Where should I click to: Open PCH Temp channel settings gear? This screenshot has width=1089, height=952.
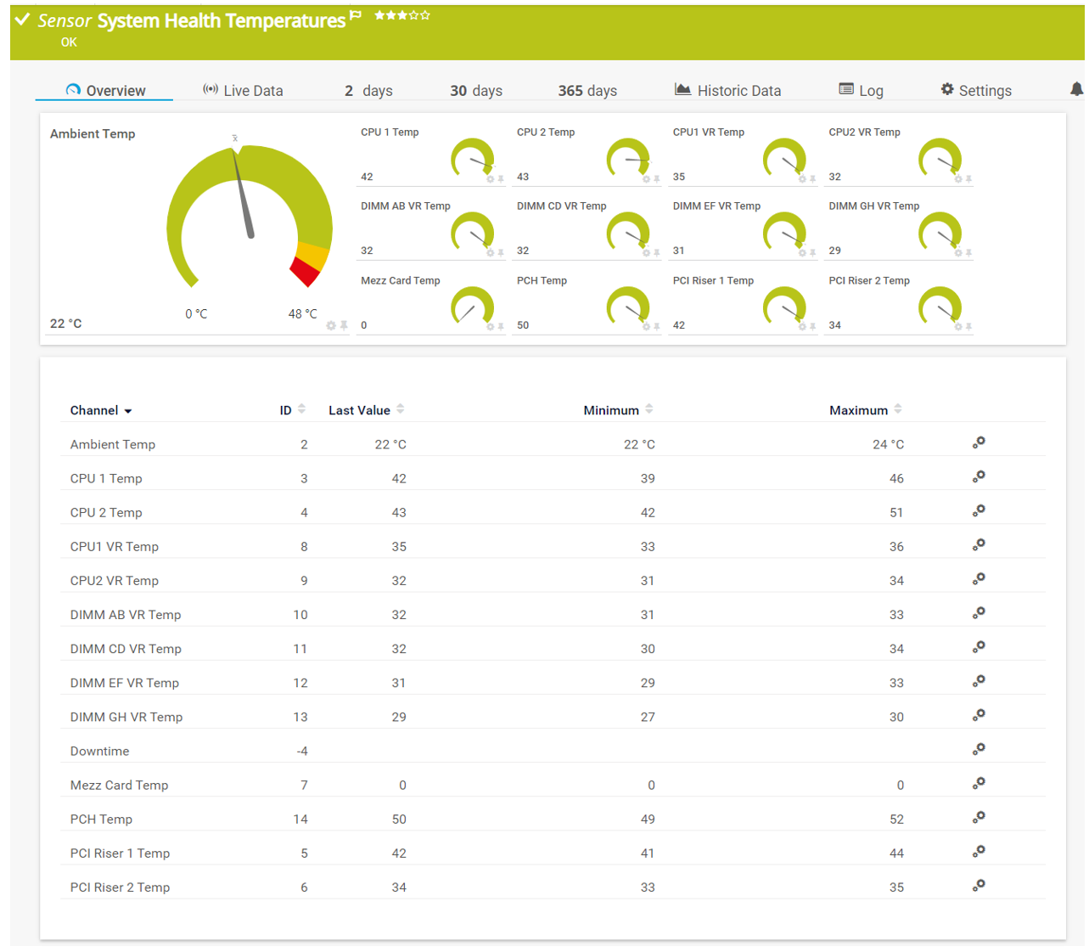pos(979,817)
